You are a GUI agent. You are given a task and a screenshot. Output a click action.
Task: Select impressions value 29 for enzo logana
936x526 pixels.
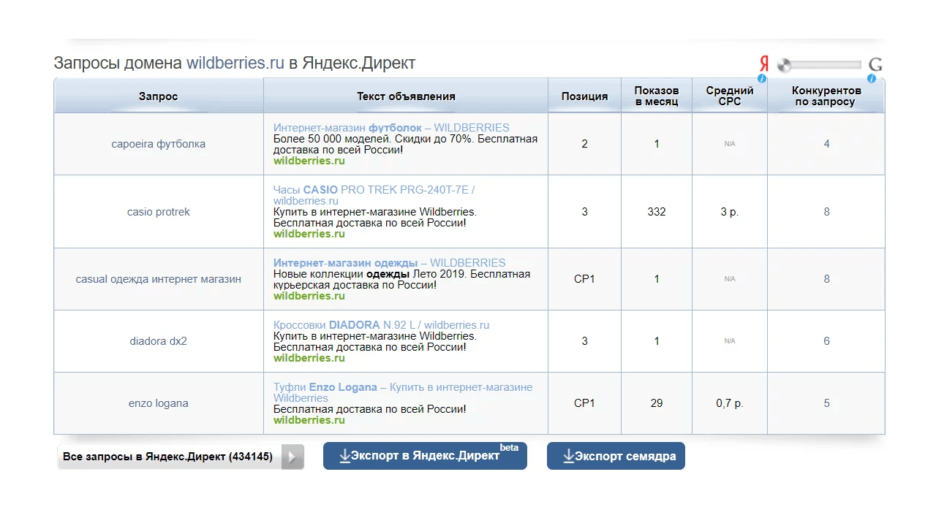pyautogui.click(x=657, y=403)
